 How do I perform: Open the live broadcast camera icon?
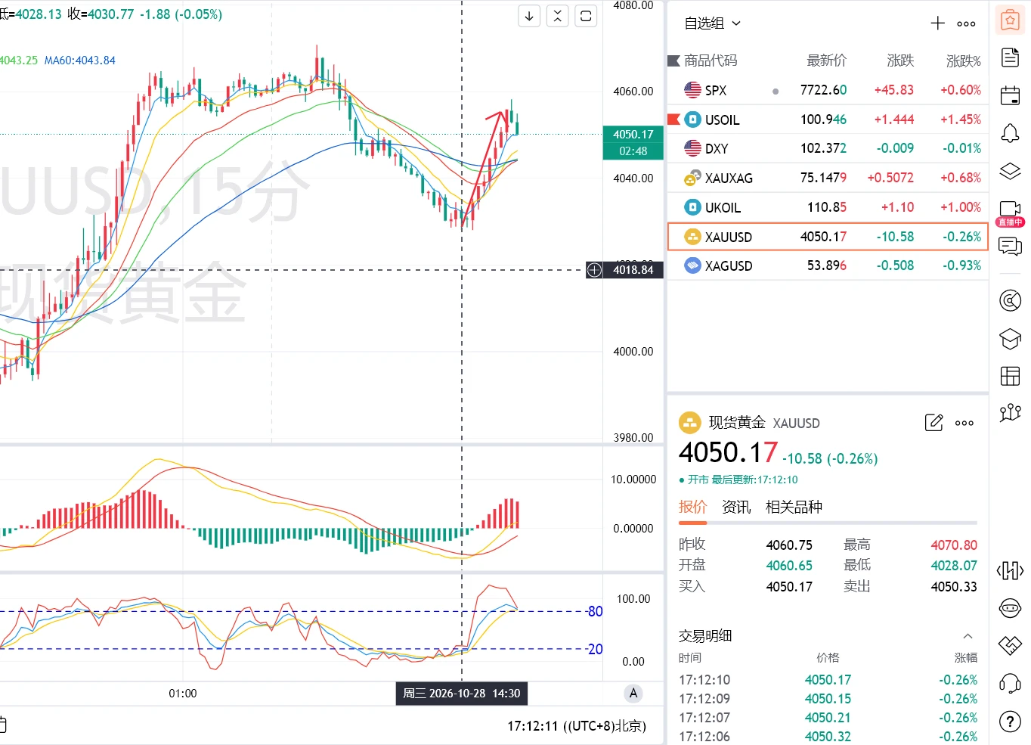tap(1010, 213)
